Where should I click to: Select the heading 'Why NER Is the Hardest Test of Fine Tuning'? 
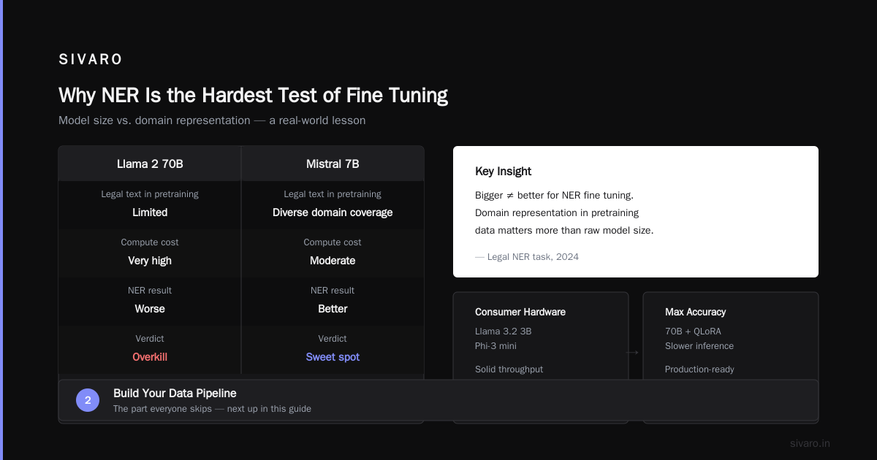[253, 96]
